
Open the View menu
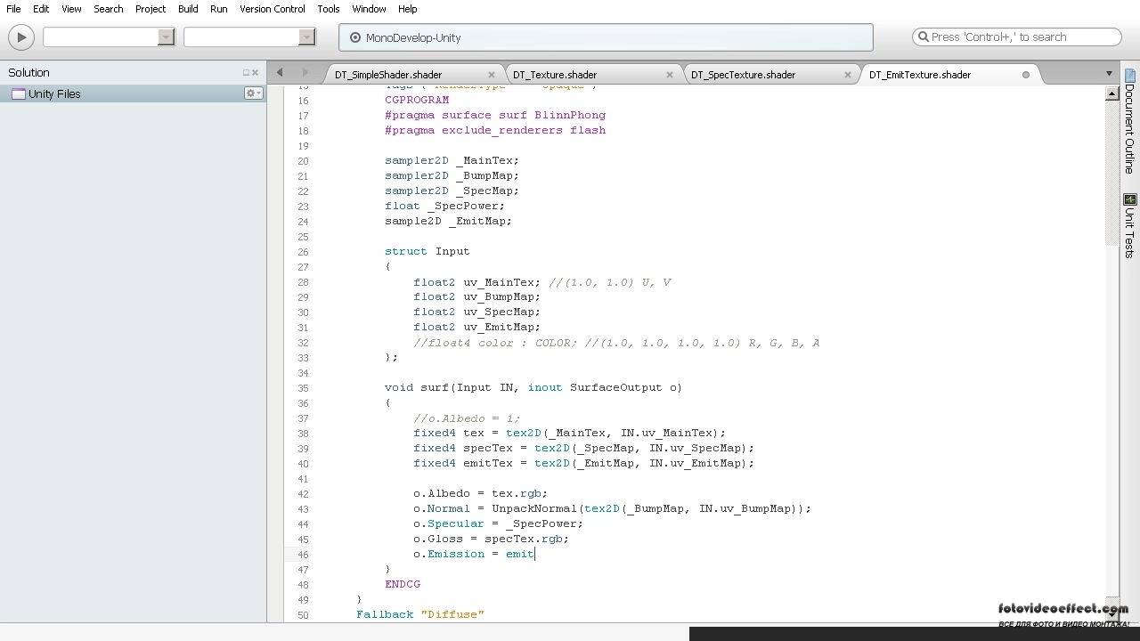click(x=71, y=9)
